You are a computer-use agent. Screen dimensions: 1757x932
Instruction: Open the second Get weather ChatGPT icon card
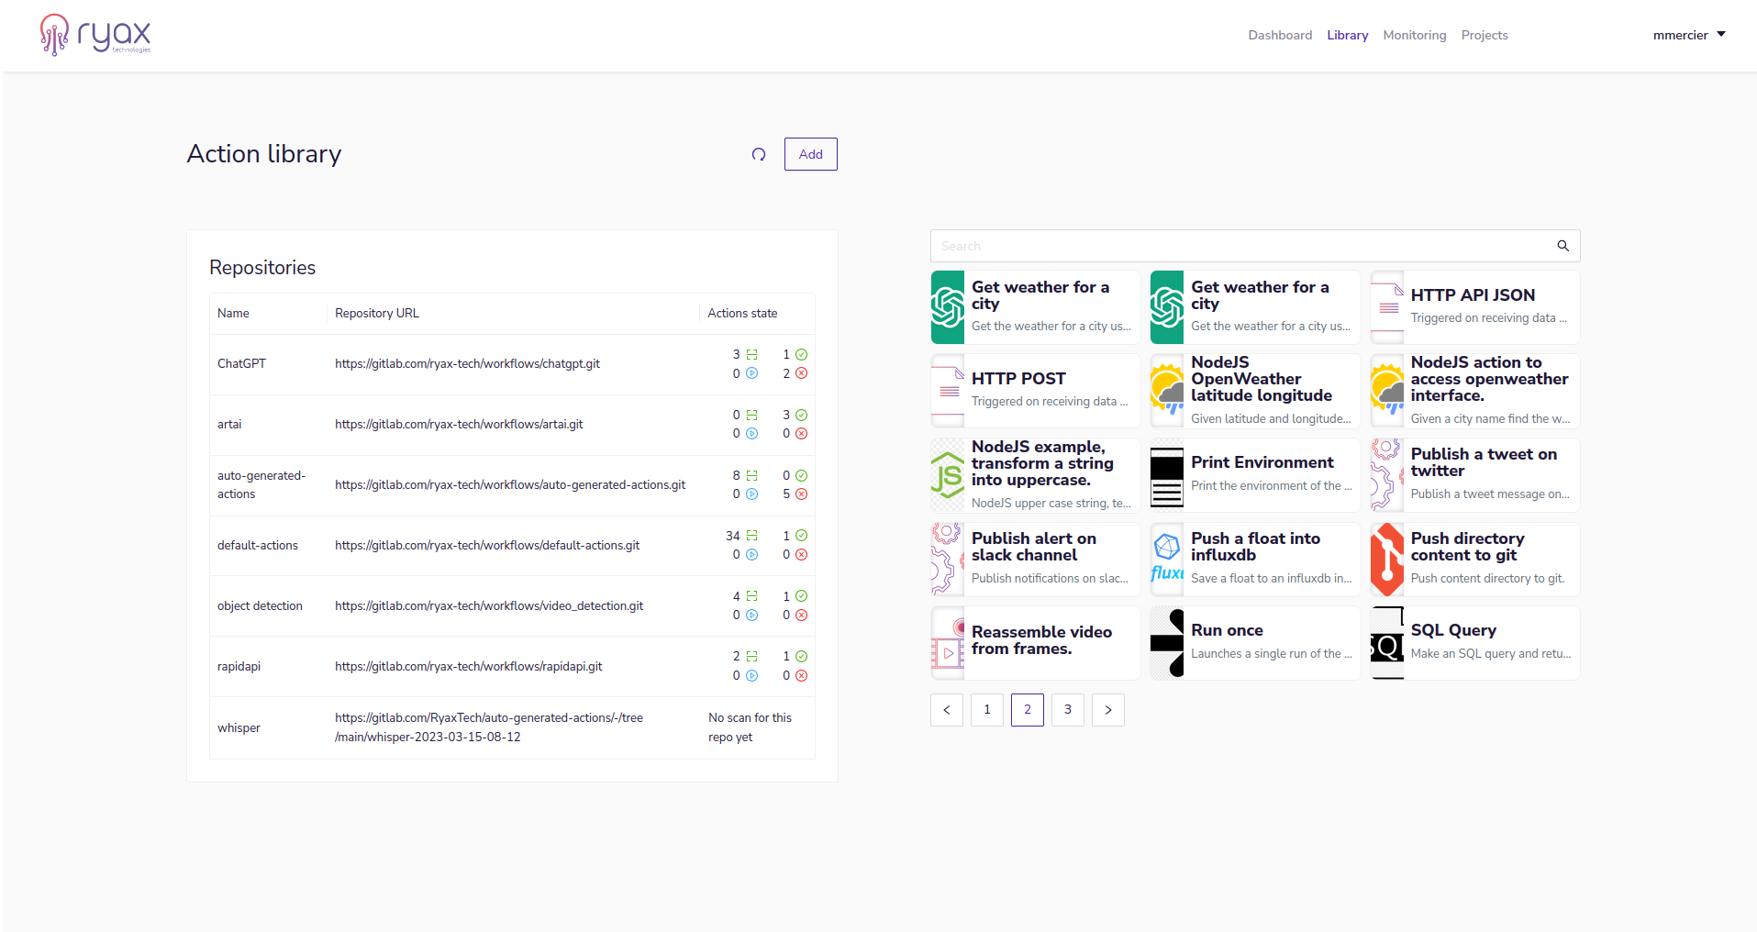[x=1167, y=307]
